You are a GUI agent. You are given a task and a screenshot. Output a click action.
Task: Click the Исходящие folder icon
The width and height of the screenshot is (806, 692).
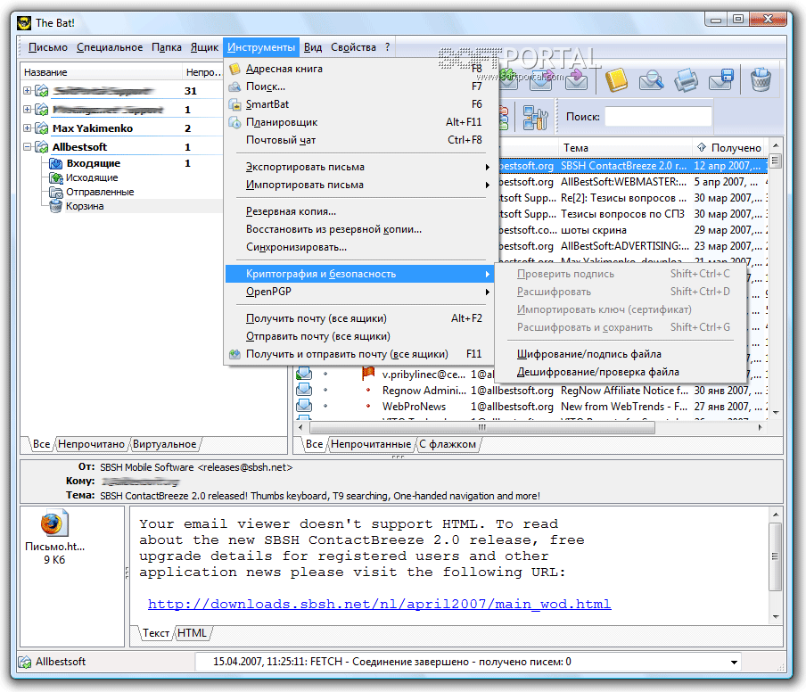pyautogui.click(x=55, y=177)
